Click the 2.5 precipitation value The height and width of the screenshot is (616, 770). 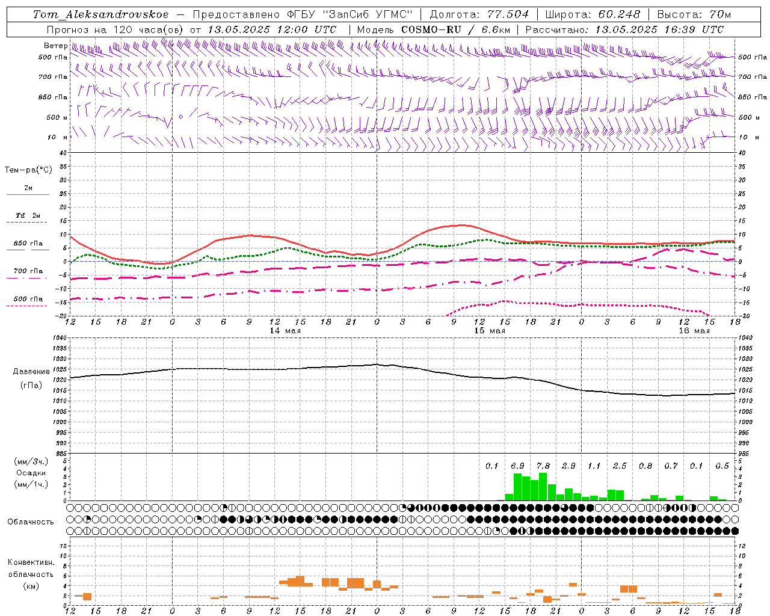[620, 466]
